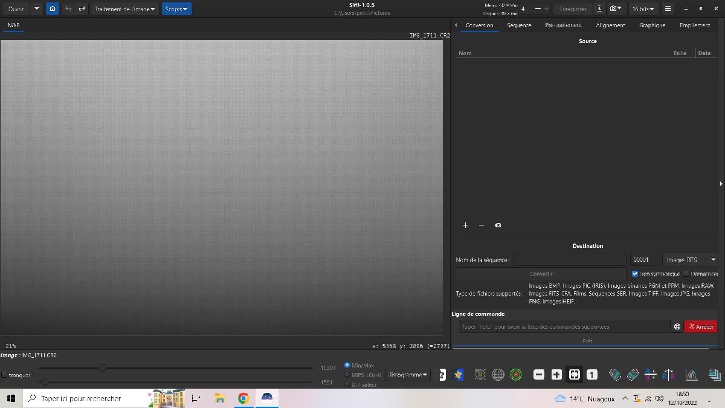Screen dimensions: 725x408
Task: Click the Enregistrer button
Action: [x=573, y=9]
